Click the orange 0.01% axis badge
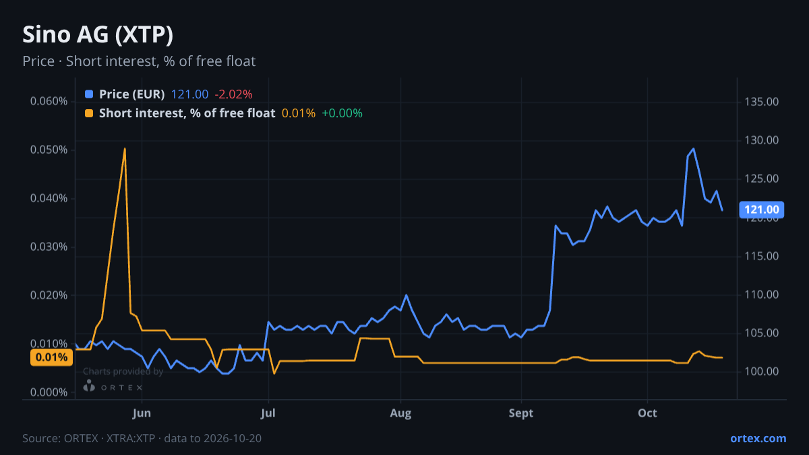The width and height of the screenshot is (809, 455). pos(52,357)
